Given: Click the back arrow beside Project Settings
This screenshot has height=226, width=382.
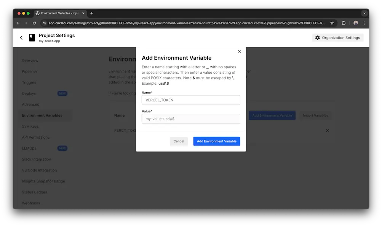Looking at the screenshot, I should pos(21,38).
